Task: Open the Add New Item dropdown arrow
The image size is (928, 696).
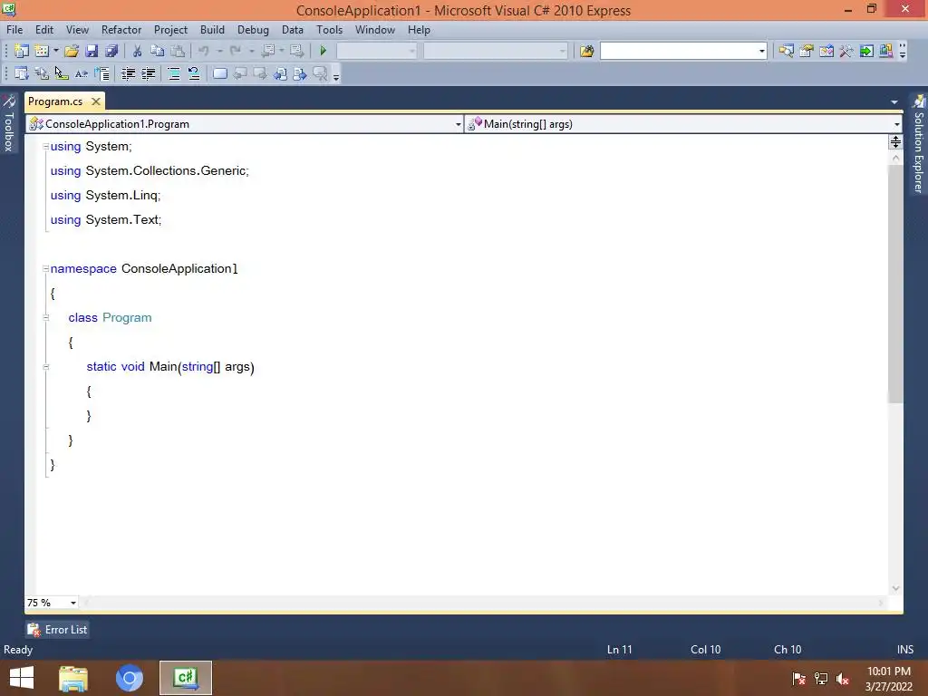Action: [55, 51]
